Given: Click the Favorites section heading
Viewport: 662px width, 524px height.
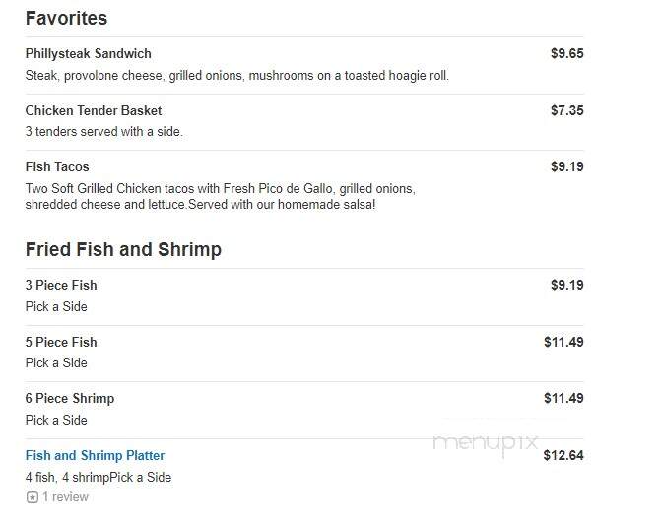Looking at the screenshot, I should 66,18.
